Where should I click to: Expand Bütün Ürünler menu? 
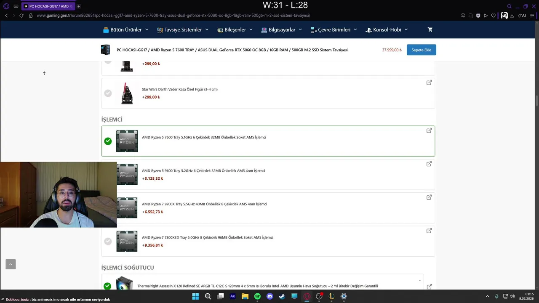tap(126, 29)
